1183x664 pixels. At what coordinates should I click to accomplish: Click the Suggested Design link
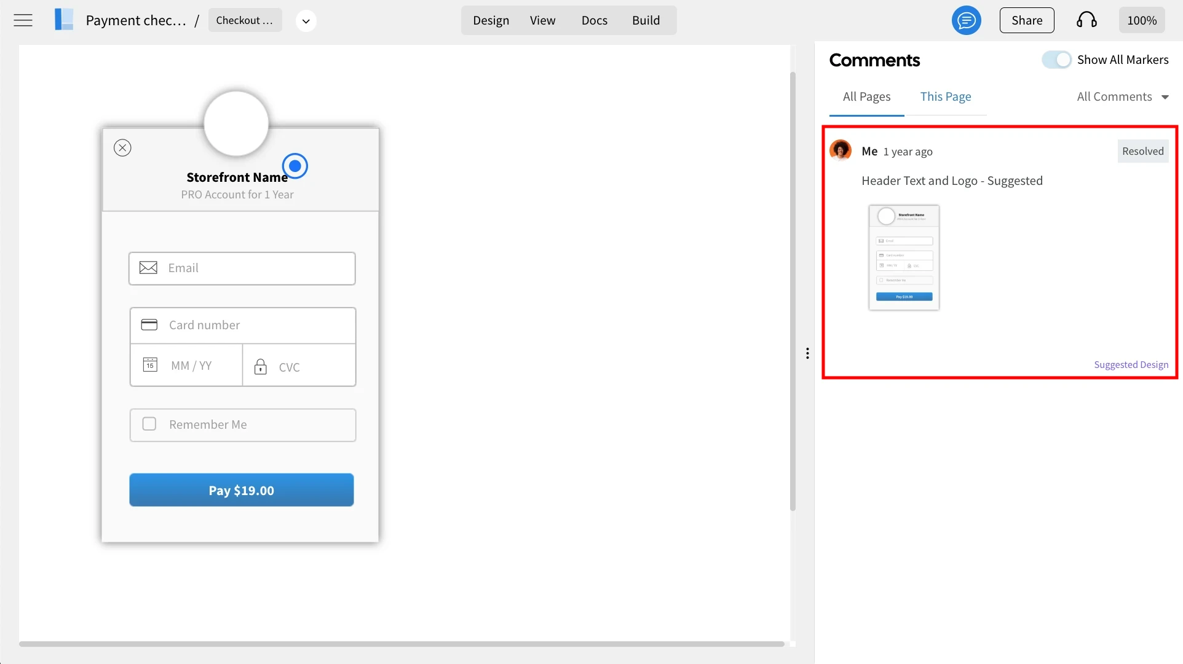click(x=1131, y=364)
